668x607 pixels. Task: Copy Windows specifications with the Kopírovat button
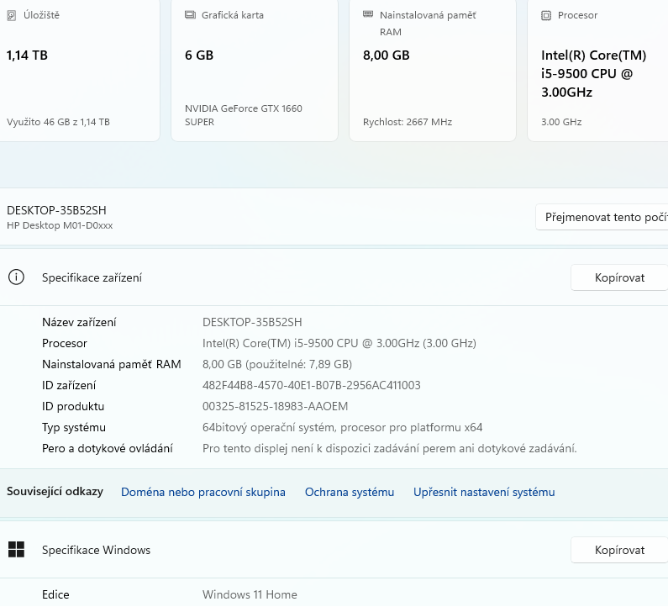pos(619,550)
